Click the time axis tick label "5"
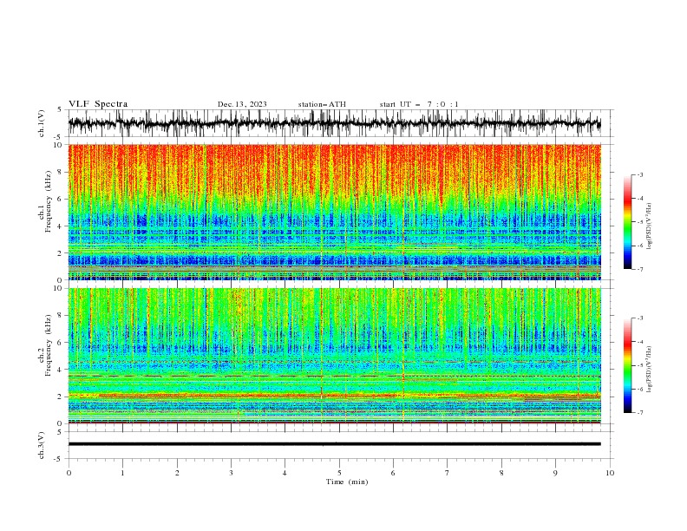This screenshot has width=687, height=531. 339,473
